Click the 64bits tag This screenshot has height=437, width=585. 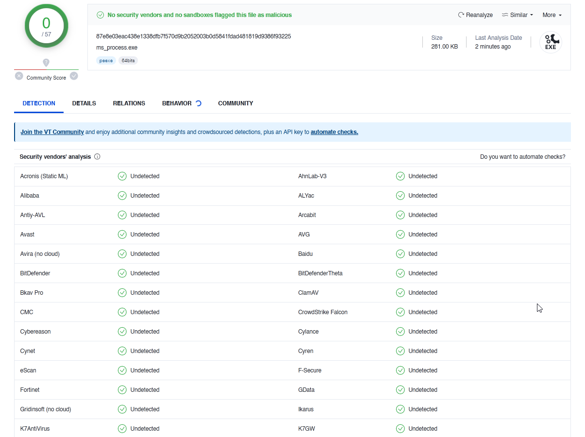coord(128,61)
